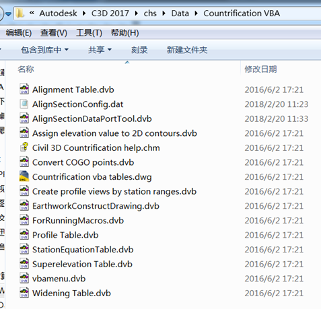Open the 共享 dropdown
The image size is (321, 309).
100,50
